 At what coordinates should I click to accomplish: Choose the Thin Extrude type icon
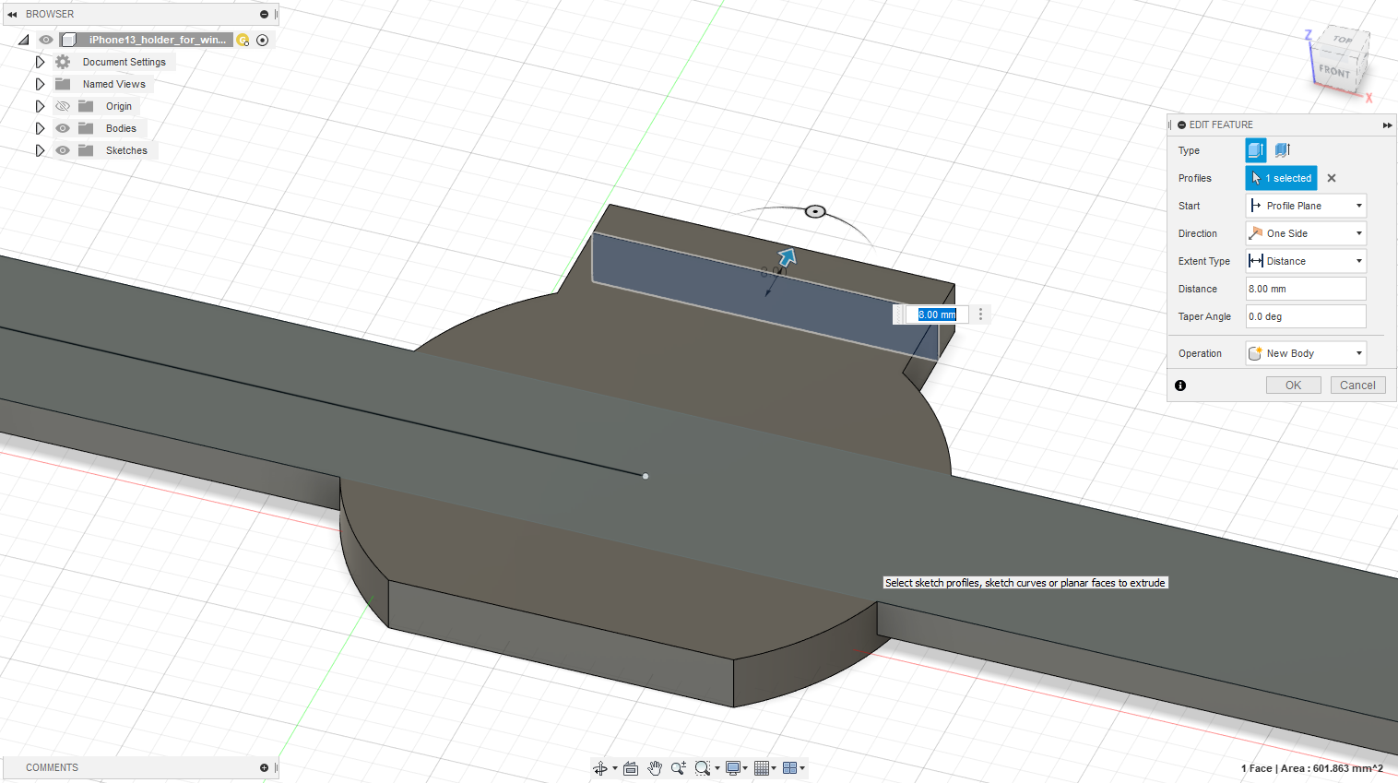tap(1283, 149)
